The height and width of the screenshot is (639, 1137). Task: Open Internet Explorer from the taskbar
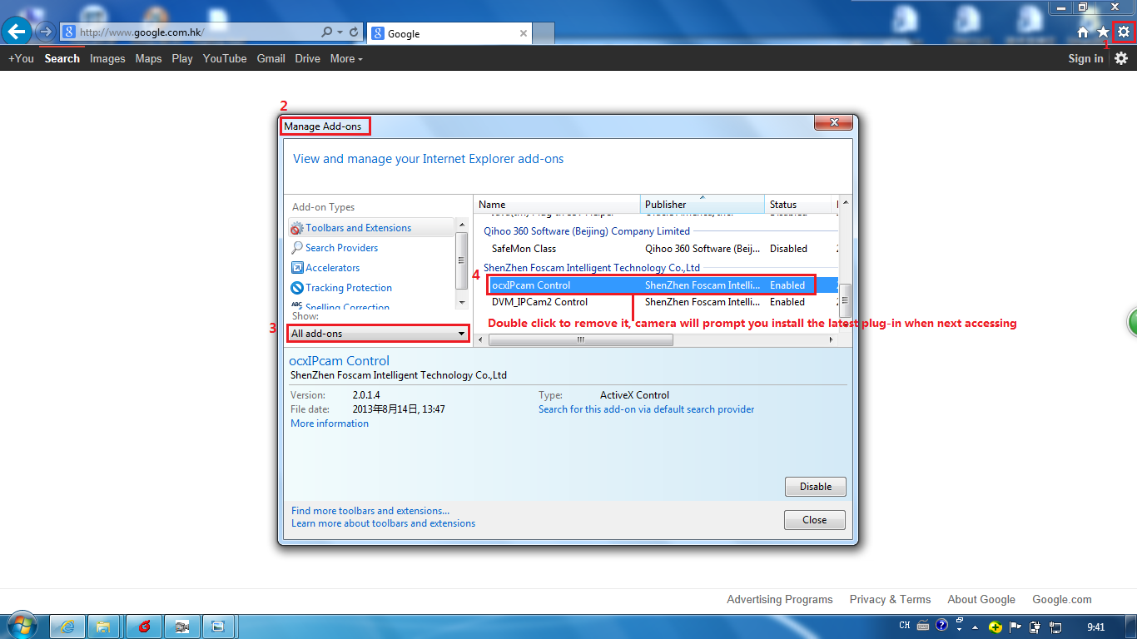click(68, 627)
